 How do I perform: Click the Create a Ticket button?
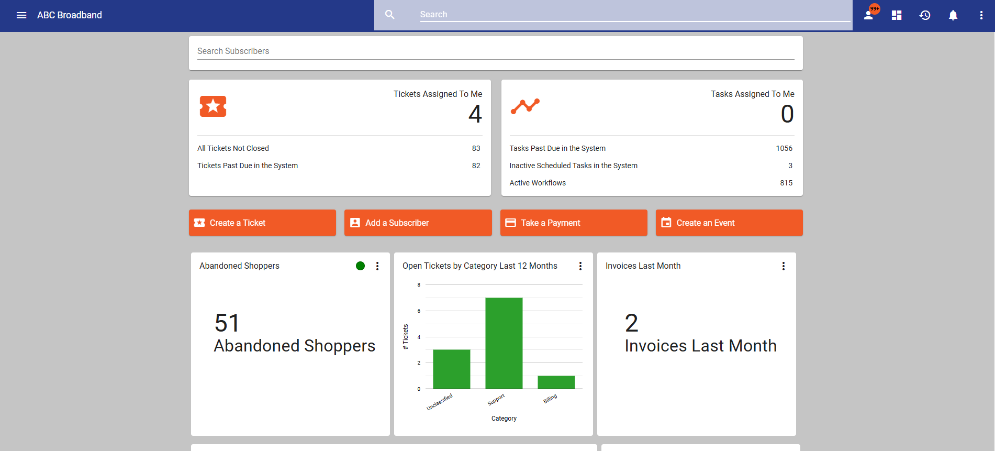click(x=262, y=223)
